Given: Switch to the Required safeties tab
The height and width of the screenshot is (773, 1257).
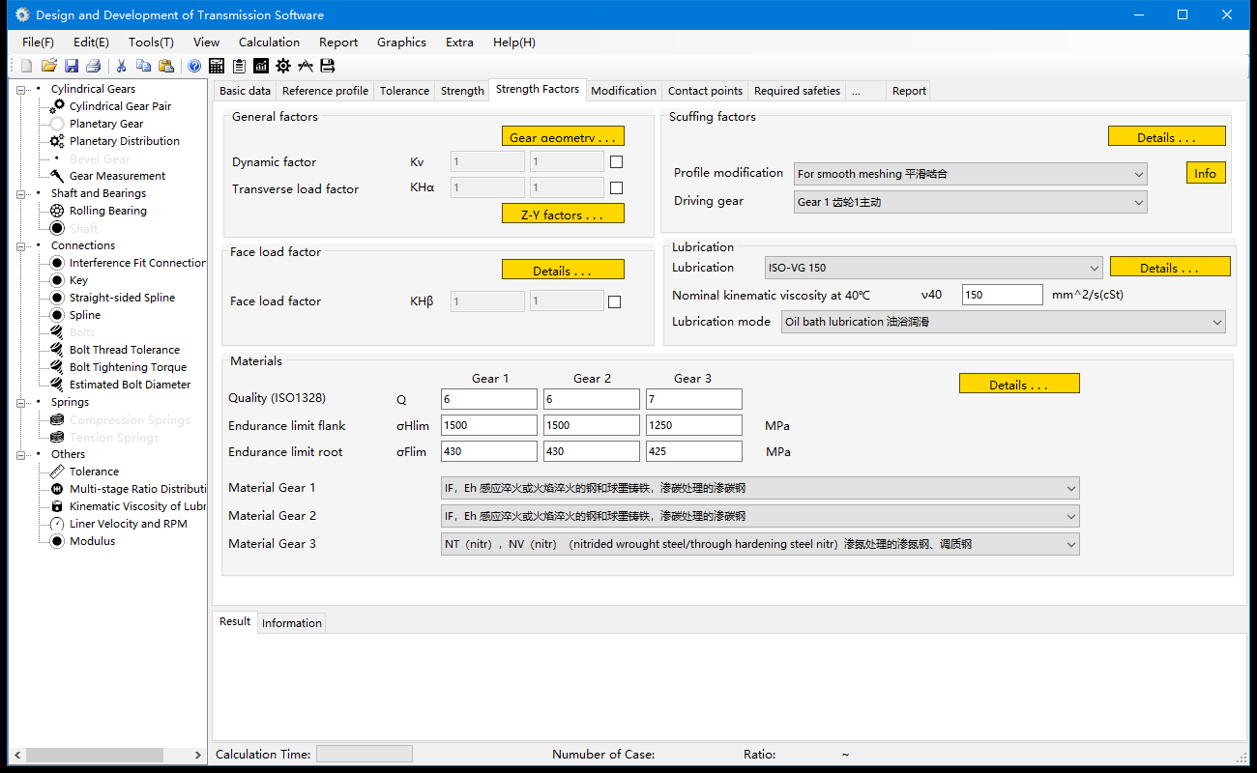Looking at the screenshot, I should click(x=797, y=91).
